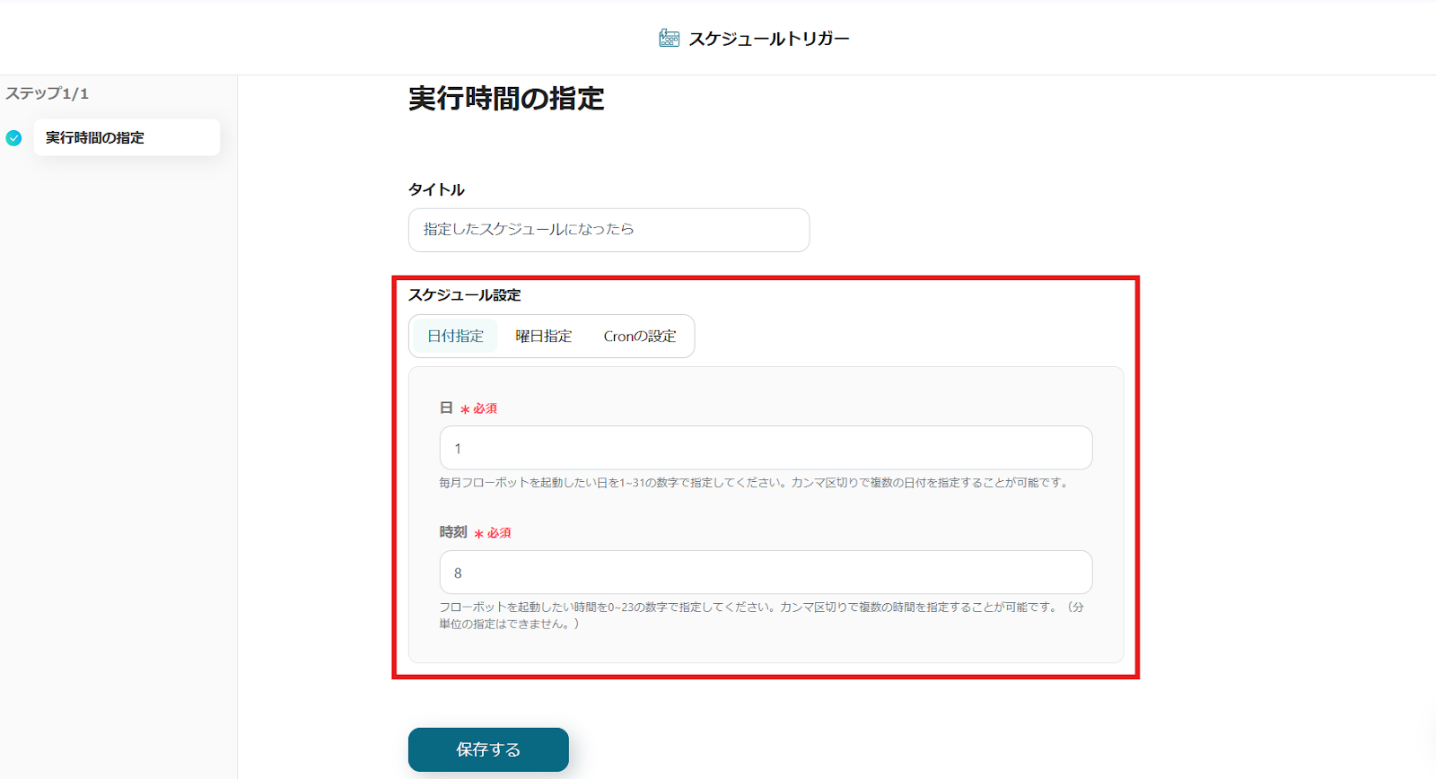Image resolution: width=1436 pixels, height=779 pixels.
Task: Click the 必須 marker beside 時刻
Action: point(493,533)
